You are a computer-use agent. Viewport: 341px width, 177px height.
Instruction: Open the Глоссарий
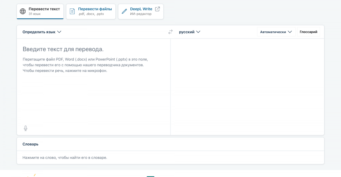coord(308,32)
